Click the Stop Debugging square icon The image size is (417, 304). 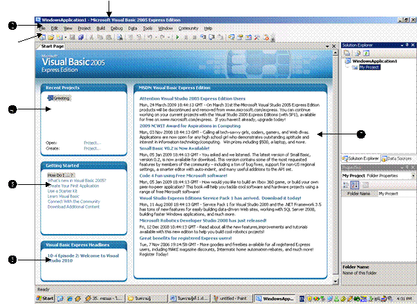[x=194, y=37]
